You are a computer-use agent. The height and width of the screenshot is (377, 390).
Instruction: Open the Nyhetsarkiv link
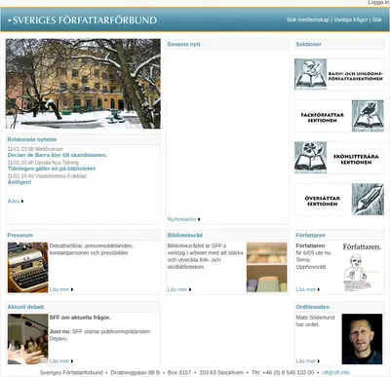pyautogui.click(x=182, y=219)
